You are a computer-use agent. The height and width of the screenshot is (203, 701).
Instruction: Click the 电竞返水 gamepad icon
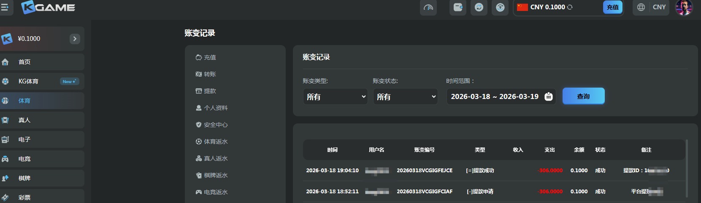pyautogui.click(x=199, y=192)
